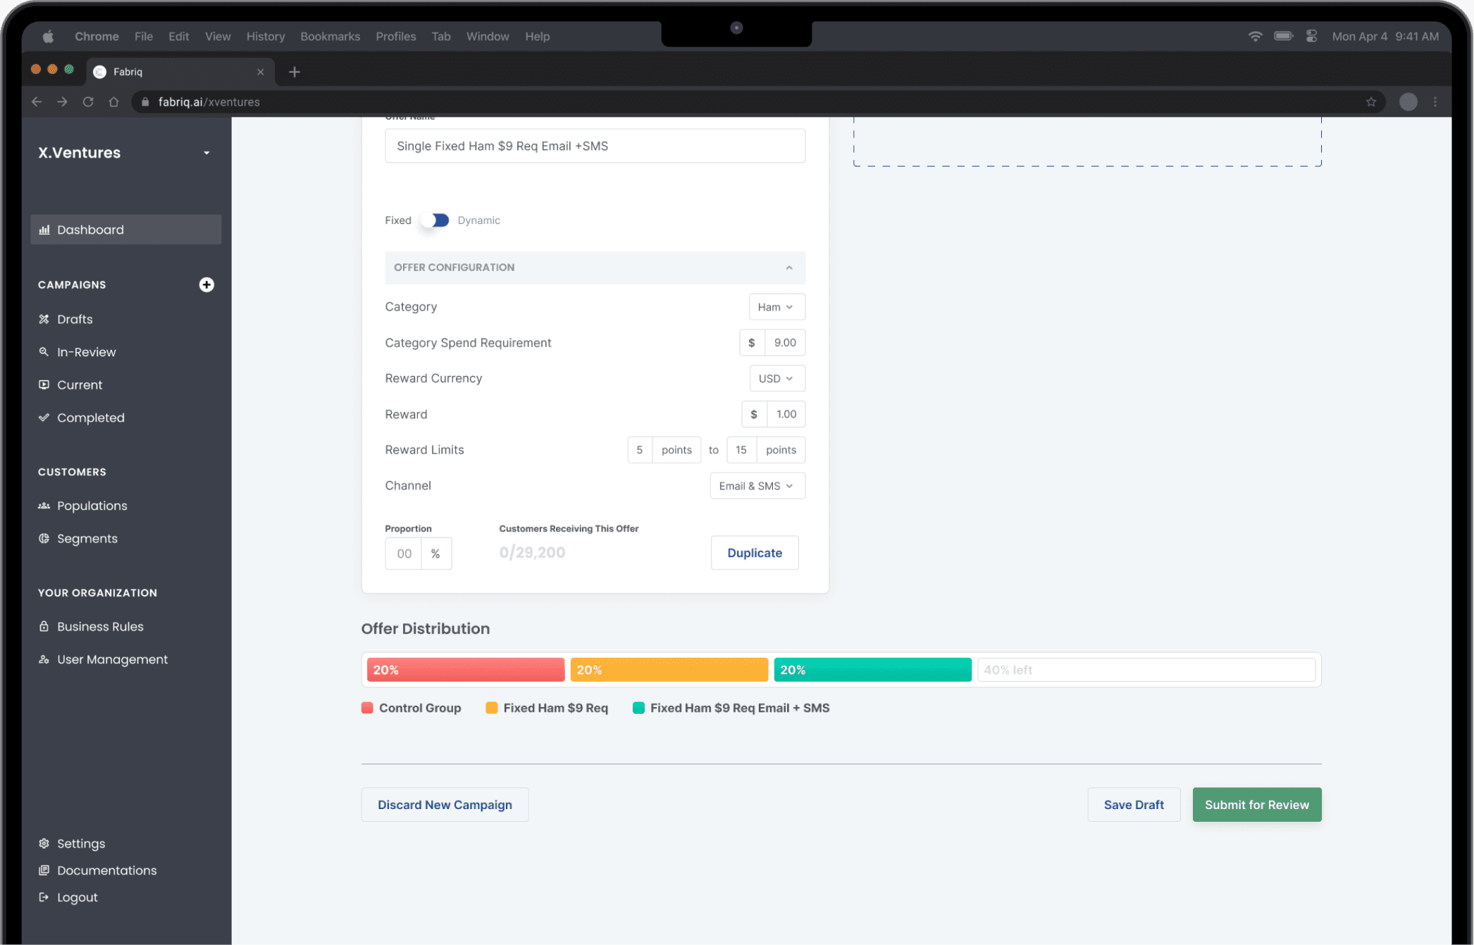Open the Drafts link in sidebar
Screen dimensions: 1474x945
(x=75, y=319)
